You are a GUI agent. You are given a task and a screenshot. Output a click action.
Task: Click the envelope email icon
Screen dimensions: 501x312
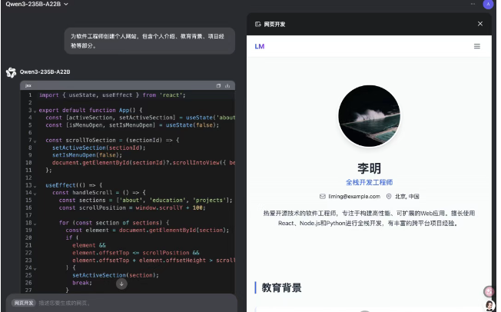tap(323, 196)
